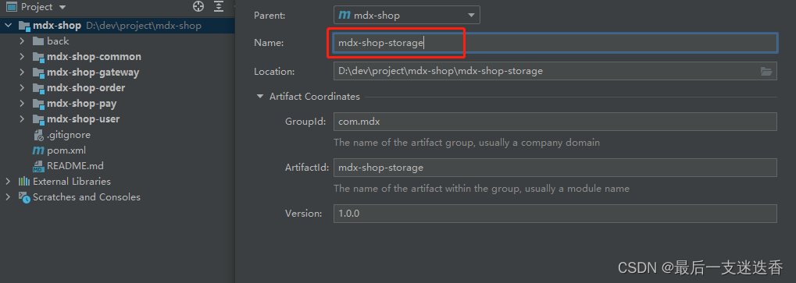Click the folder browse icon in Location field
The image size is (796, 283).
pos(766,72)
